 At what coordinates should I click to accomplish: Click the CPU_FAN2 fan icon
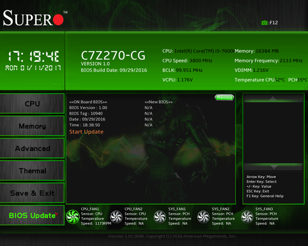point(116,217)
